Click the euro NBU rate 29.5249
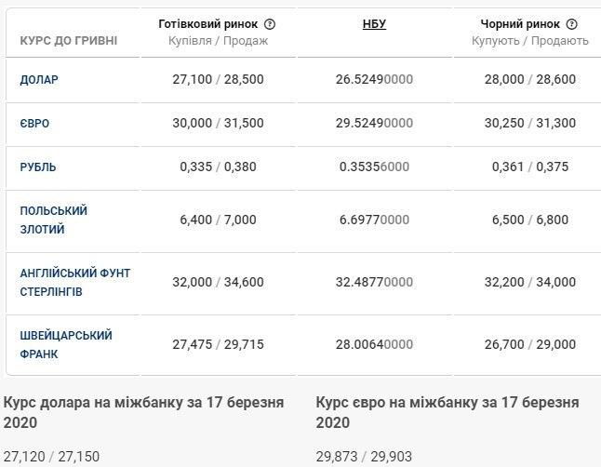Screen dimensions: 601x467 pos(374,123)
